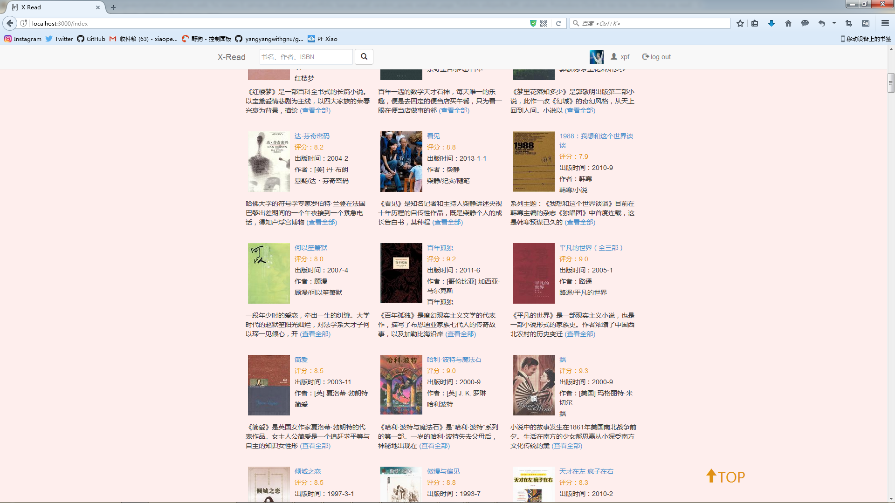Click 达·芬奇密码 book cover
Viewport: 895px width, 503px height.
point(269,162)
